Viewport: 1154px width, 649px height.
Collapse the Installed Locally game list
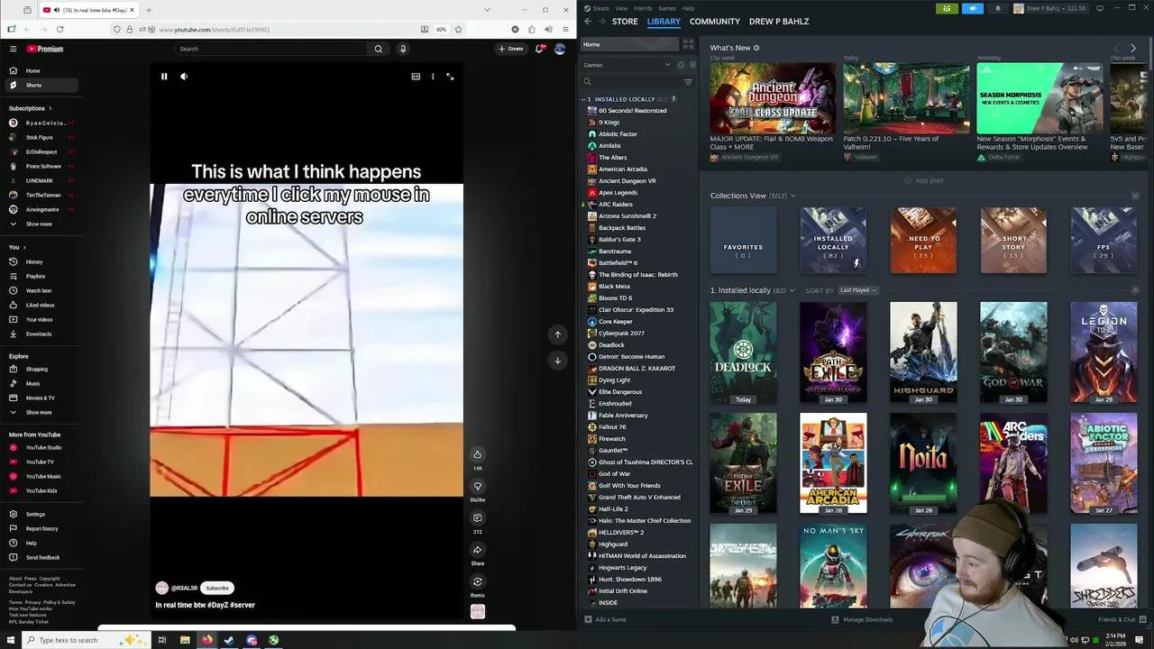(x=583, y=99)
